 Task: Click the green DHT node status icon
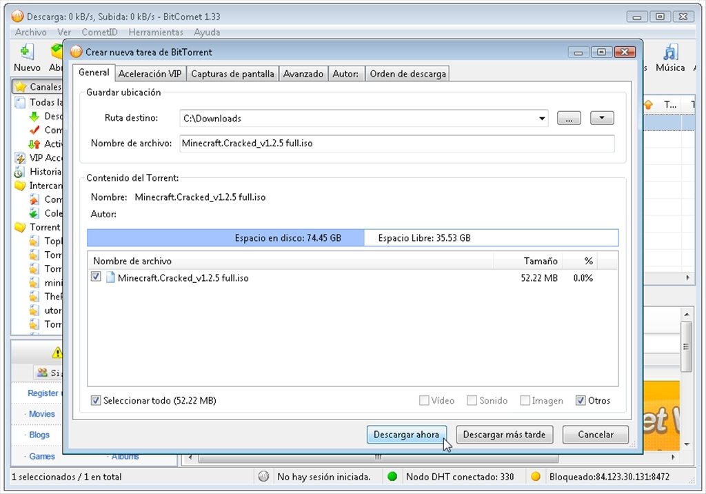coord(392,477)
